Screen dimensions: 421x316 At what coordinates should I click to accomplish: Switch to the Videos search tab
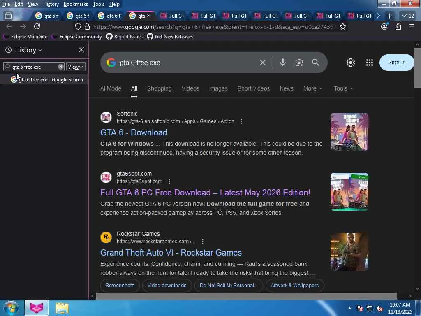coord(190,88)
